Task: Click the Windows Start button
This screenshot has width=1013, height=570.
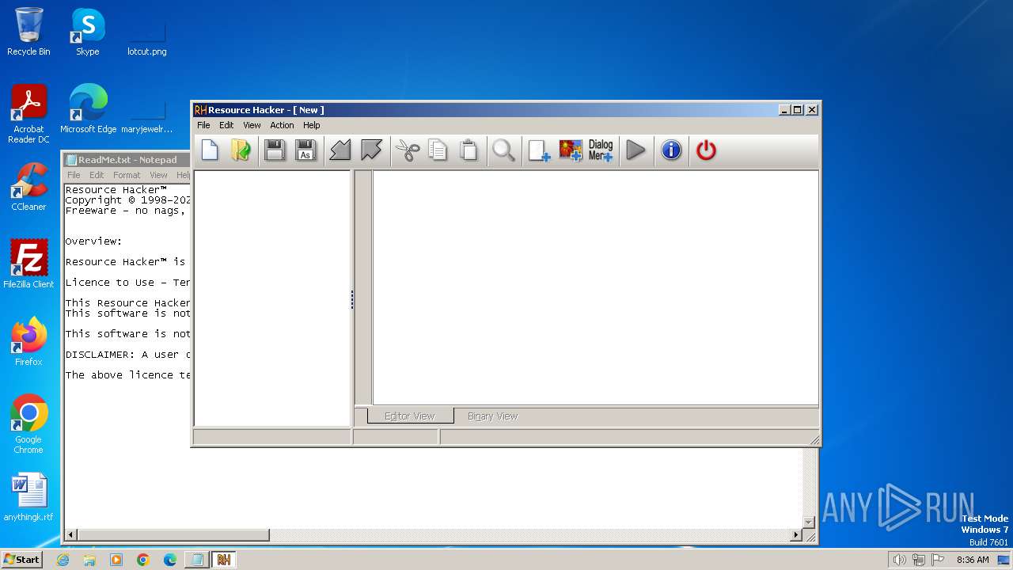Action: [22, 559]
